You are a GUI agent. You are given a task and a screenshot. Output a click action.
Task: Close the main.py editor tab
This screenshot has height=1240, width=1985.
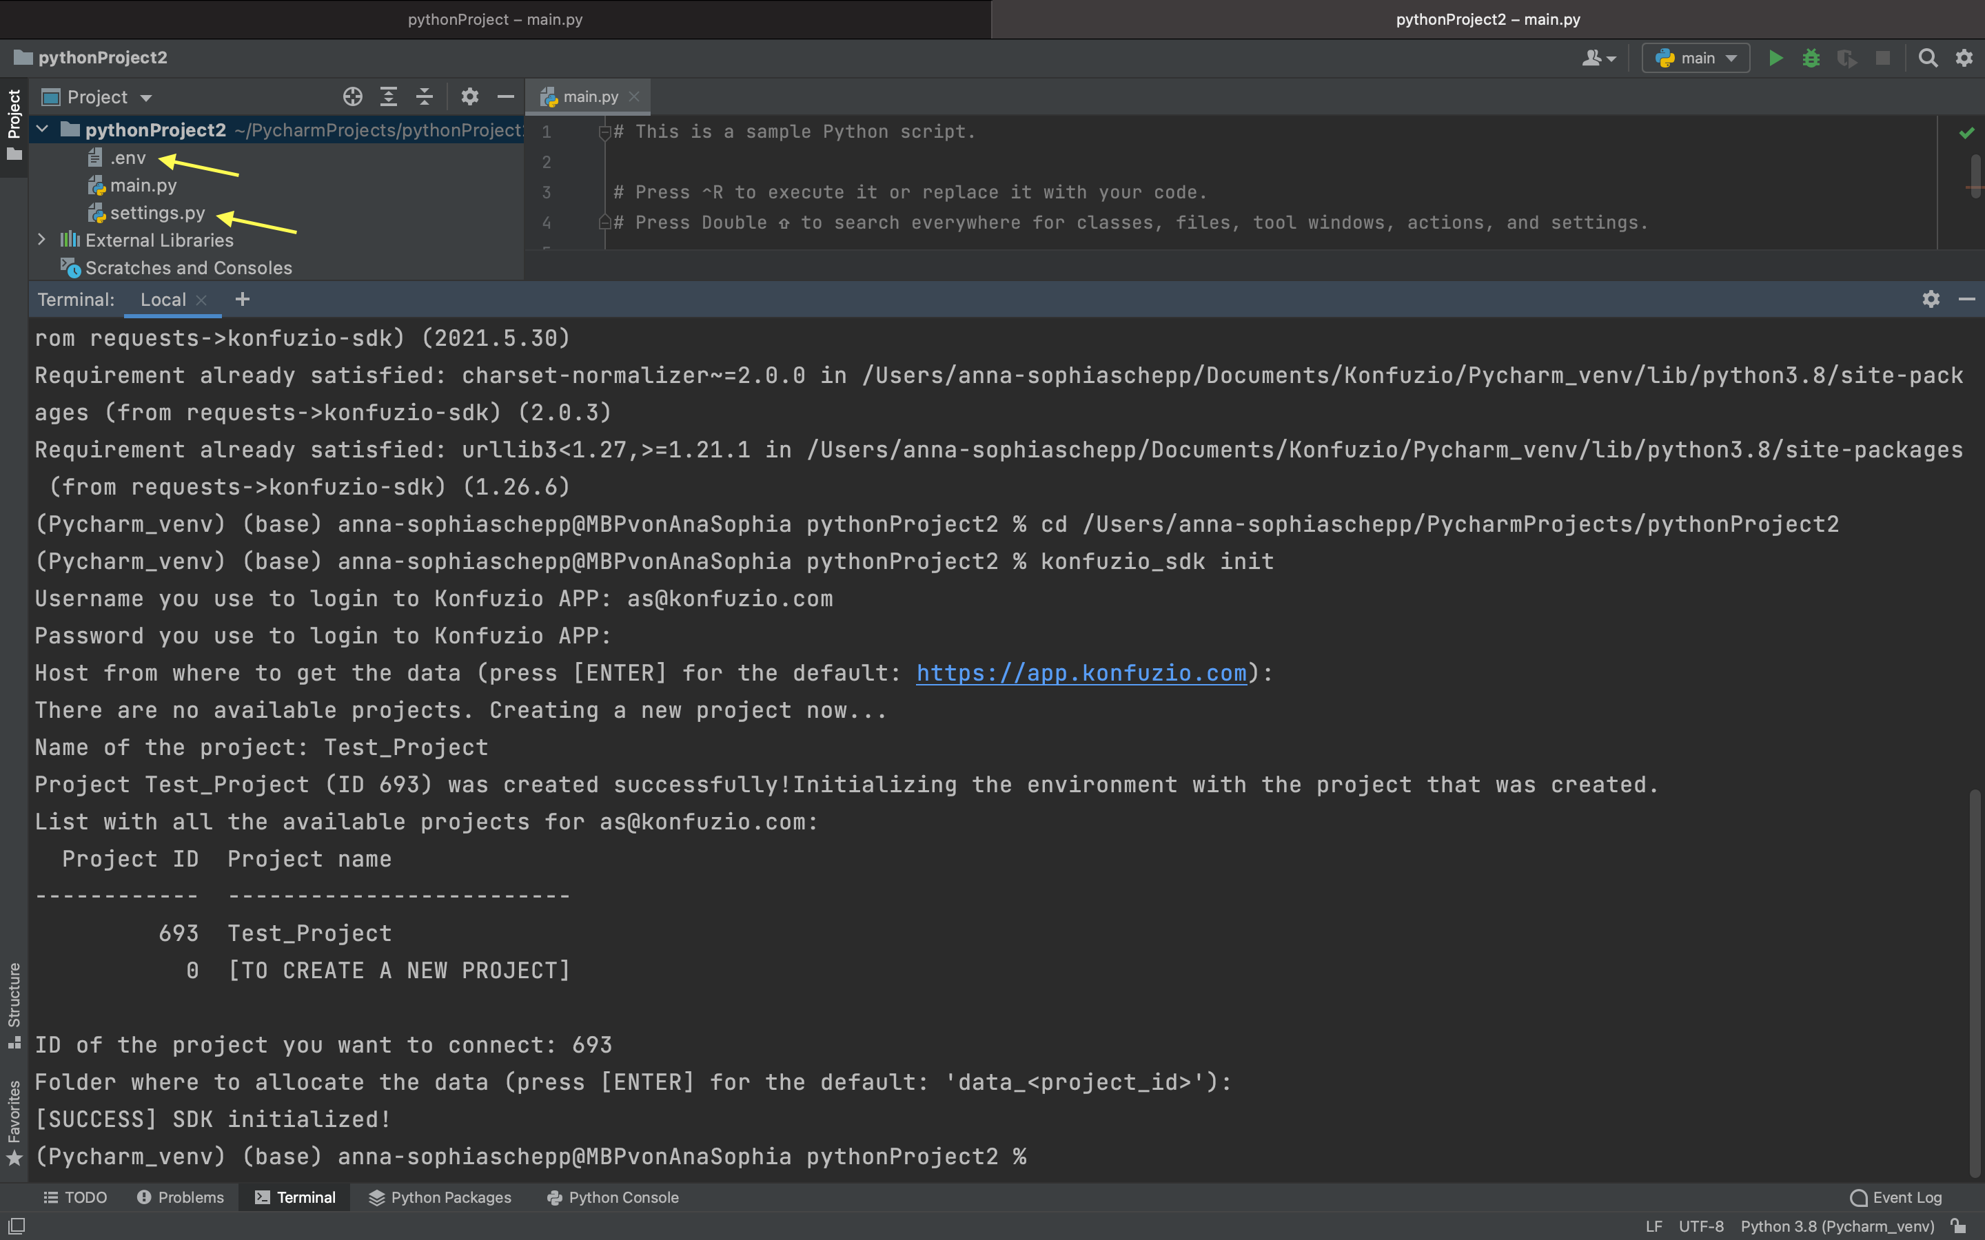[634, 96]
